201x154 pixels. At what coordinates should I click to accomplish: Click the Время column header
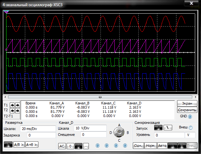[x=30, y=103]
